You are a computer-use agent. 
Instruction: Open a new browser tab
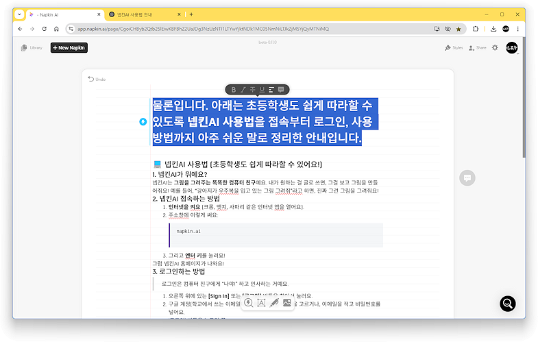tap(191, 14)
